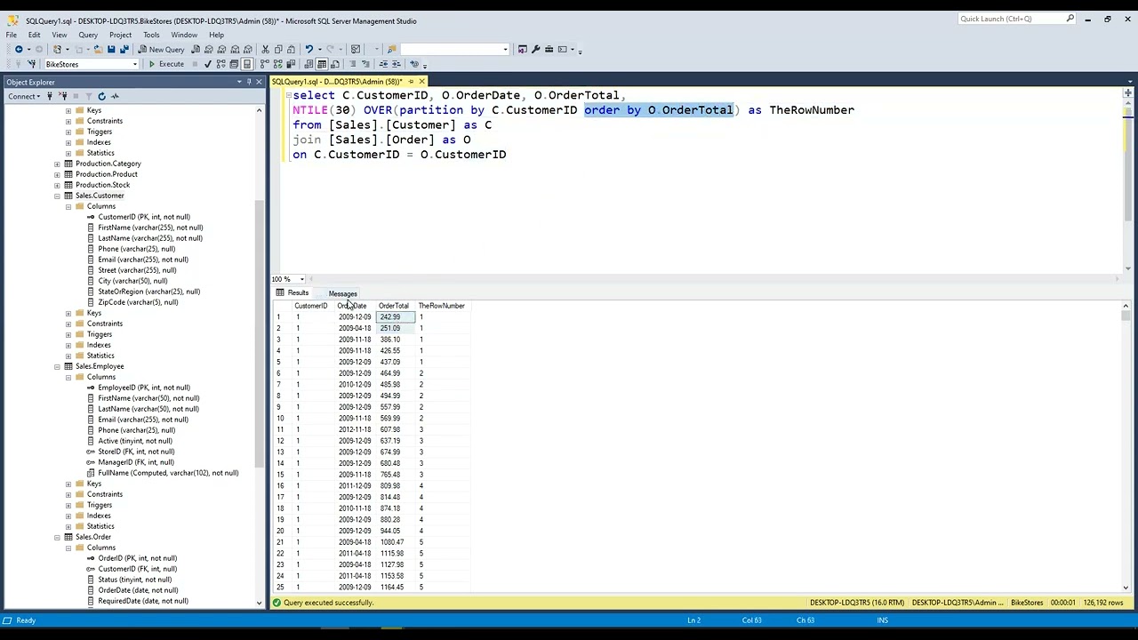Viewport: 1138px width, 640px height.
Task: Pin the Object Explorer panel
Action: click(x=249, y=82)
